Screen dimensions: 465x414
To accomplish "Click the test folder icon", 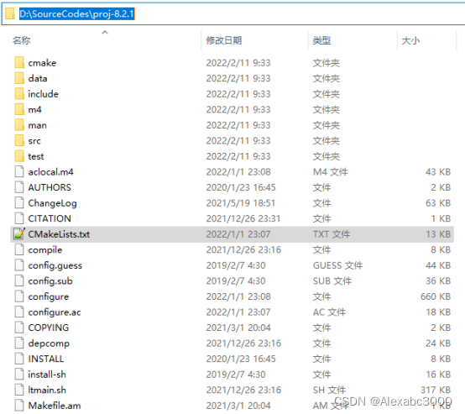I will coord(19,156).
